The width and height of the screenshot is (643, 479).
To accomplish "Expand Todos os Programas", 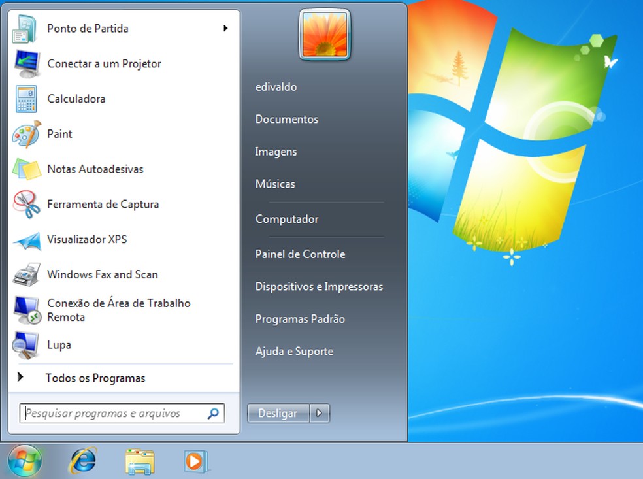I will point(96,378).
